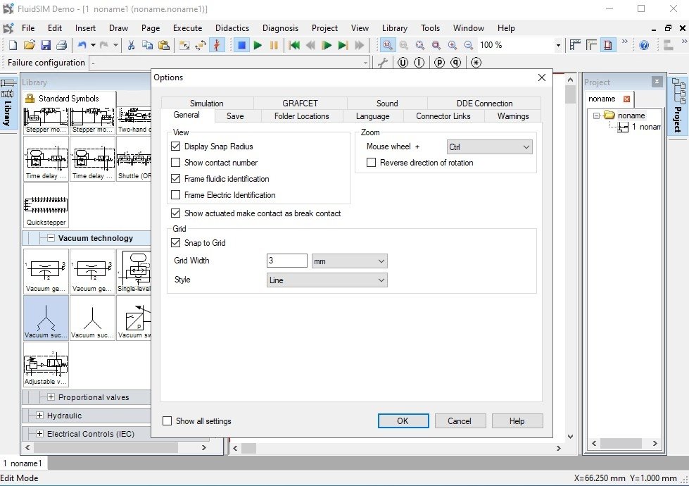The height and width of the screenshot is (486, 689).
Task: Collapse the noname project tree node
Action: pyautogui.click(x=596, y=116)
